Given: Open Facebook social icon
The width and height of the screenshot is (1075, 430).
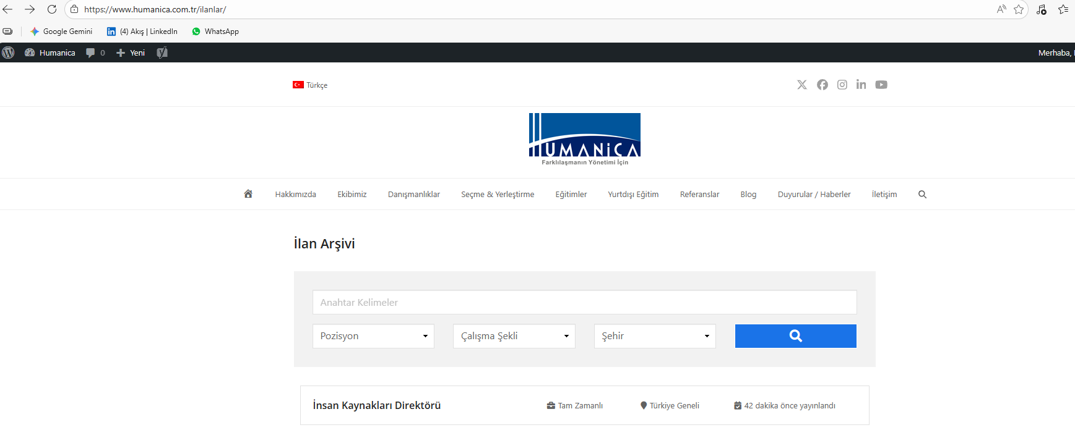Looking at the screenshot, I should 822,85.
